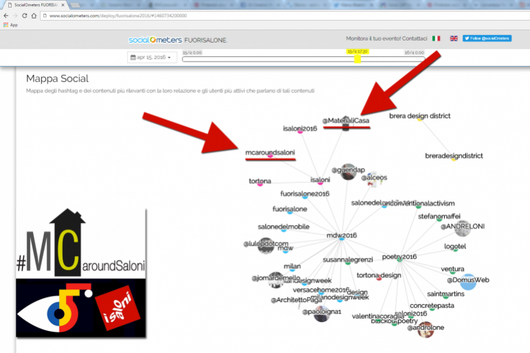Screen dimensions: 530x353
Task: Select the SocialOmeters FUORISALONE browser tab
Action: 36,5
